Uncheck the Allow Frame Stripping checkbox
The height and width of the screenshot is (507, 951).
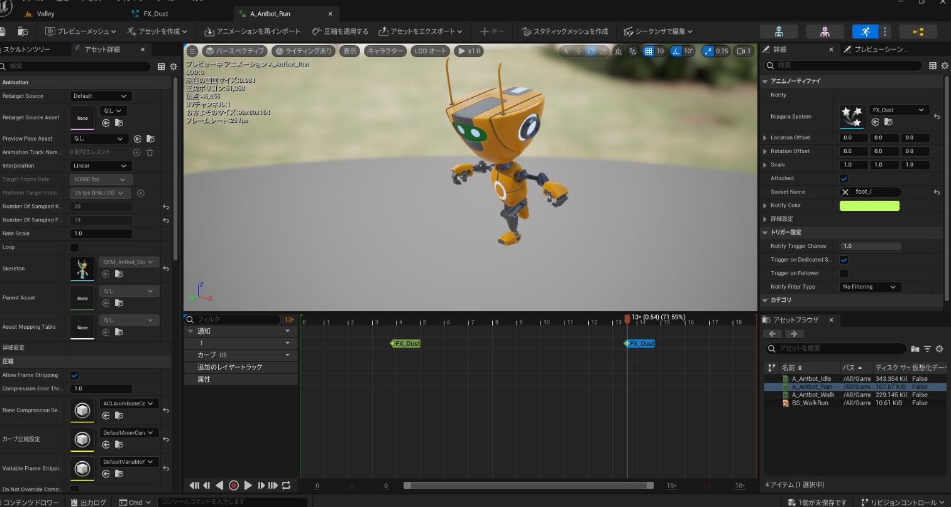click(x=74, y=375)
